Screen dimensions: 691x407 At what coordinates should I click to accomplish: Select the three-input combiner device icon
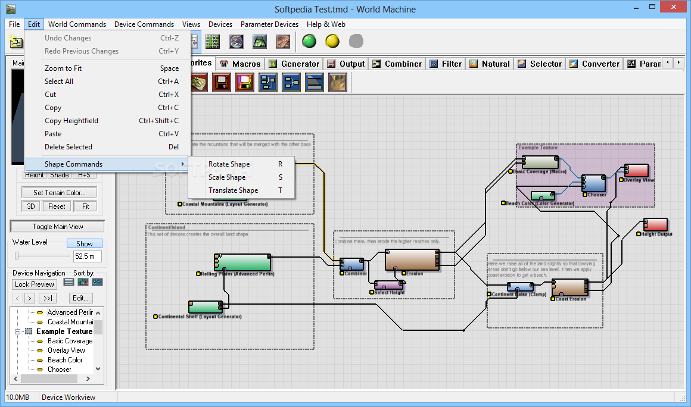(x=268, y=82)
